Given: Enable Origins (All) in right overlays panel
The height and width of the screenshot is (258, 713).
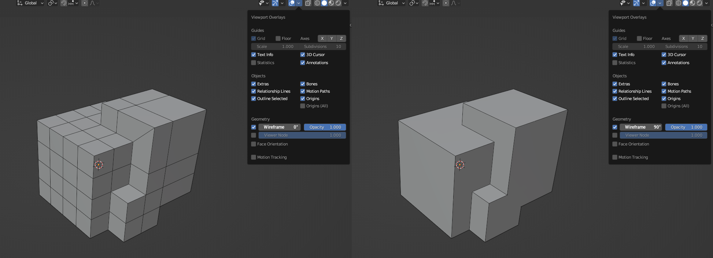Looking at the screenshot, I should coord(664,106).
